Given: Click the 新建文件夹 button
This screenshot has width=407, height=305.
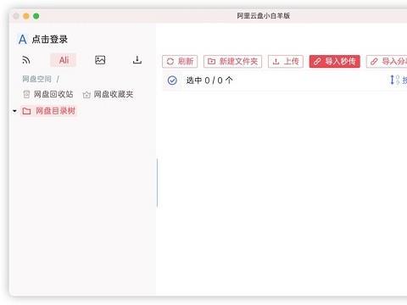Looking at the screenshot, I should tap(232, 61).
